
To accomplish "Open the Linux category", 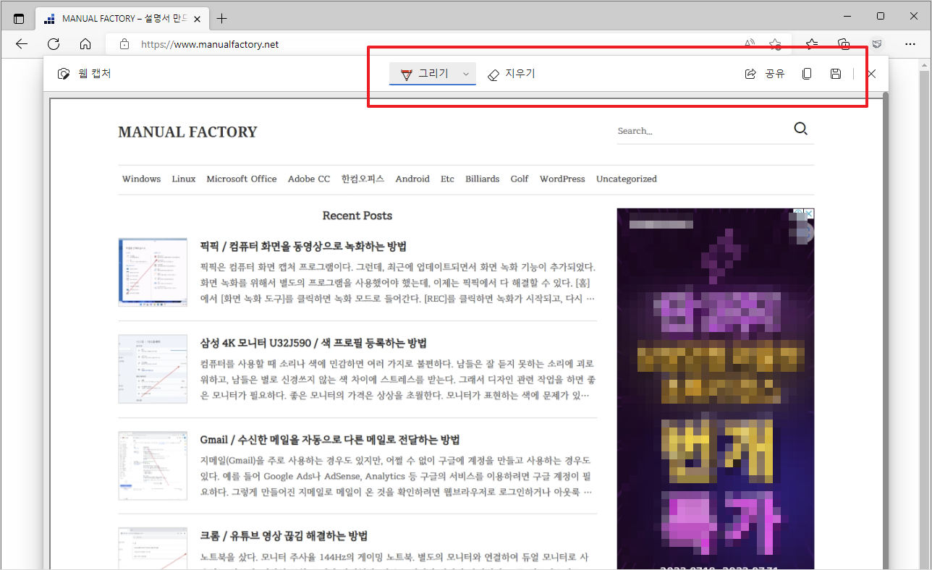I will point(184,179).
